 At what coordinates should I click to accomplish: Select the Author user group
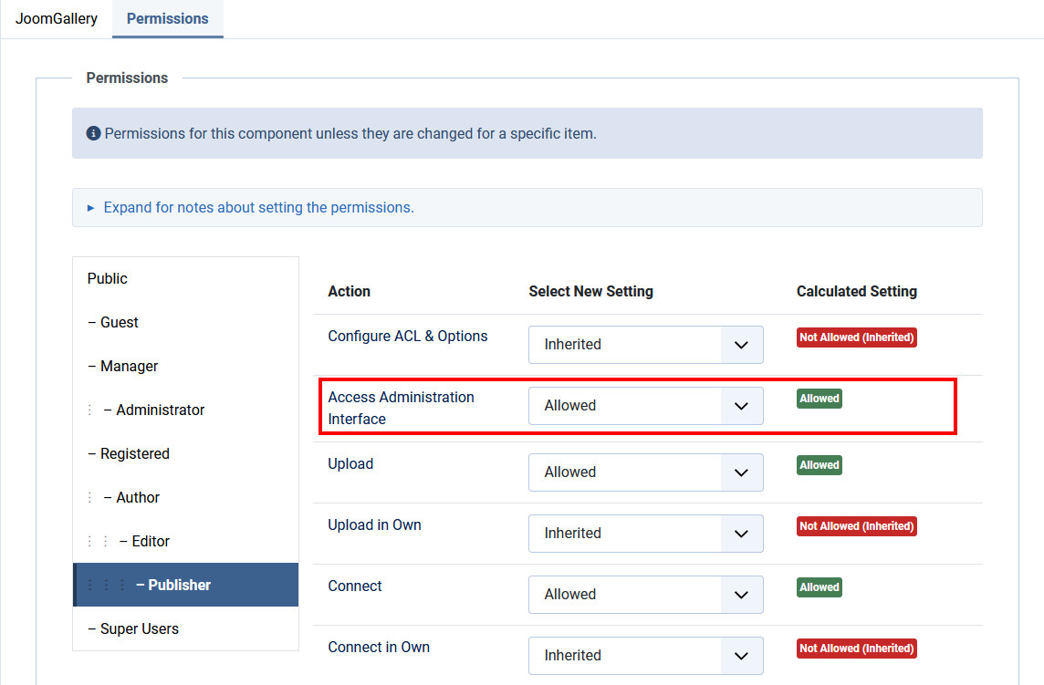[x=186, y=497]
